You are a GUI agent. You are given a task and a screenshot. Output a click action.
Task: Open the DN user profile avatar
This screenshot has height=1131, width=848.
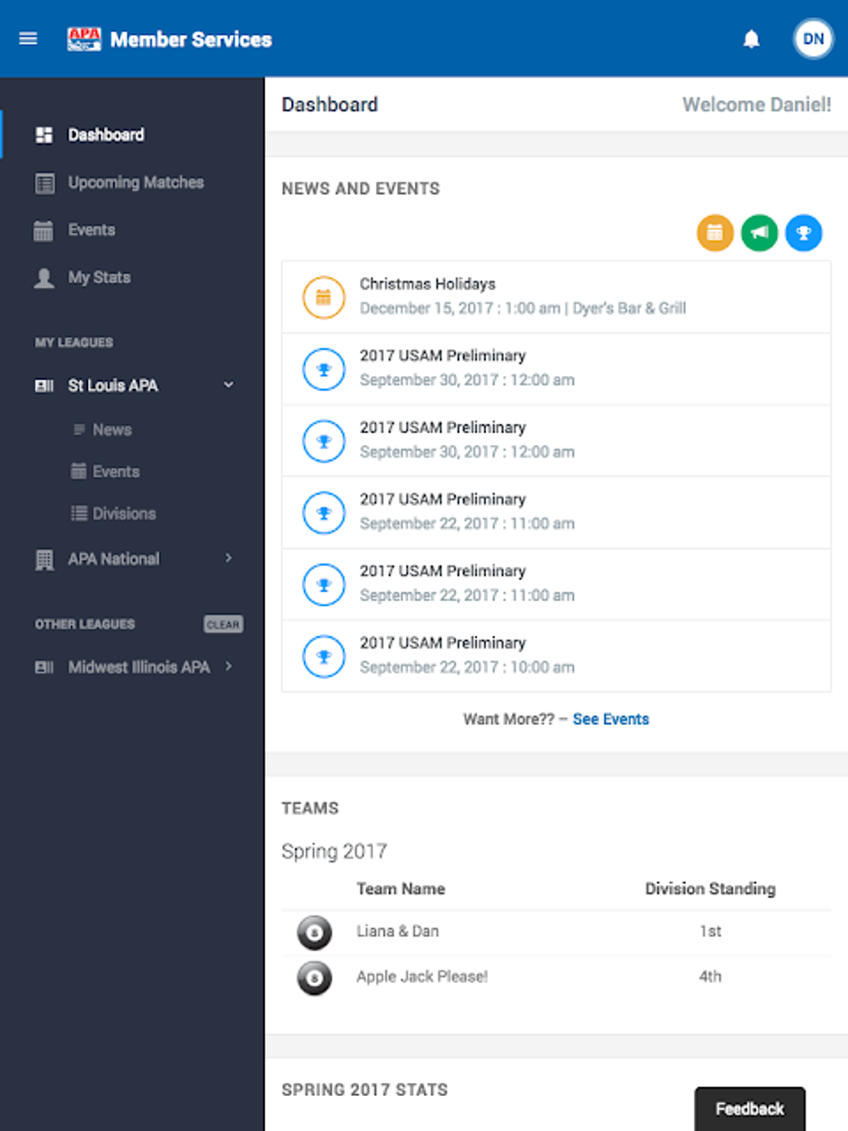[x=812, y=39]
